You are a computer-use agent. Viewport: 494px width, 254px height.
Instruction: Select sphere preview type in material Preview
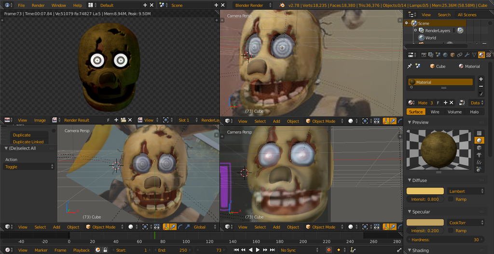pos(479,140)
